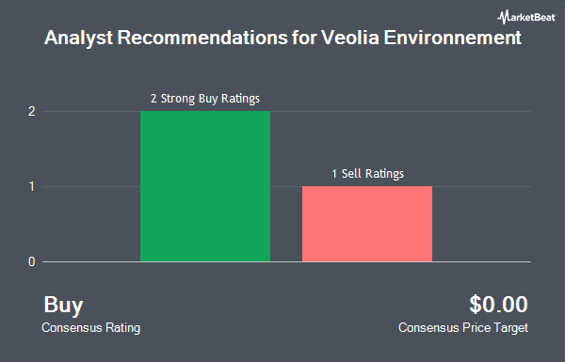Image resolution: width=565 pixels, height=362 pixels.
Task: Click the MarketBeat pulse line icon
Action: click(504, 17)
